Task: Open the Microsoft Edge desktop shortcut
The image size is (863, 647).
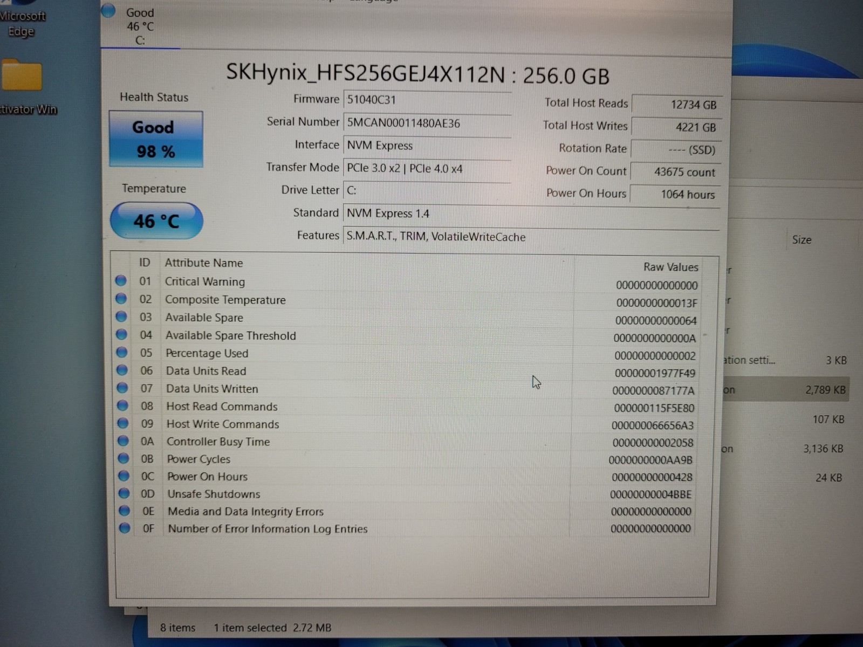Action: (22, 19)
